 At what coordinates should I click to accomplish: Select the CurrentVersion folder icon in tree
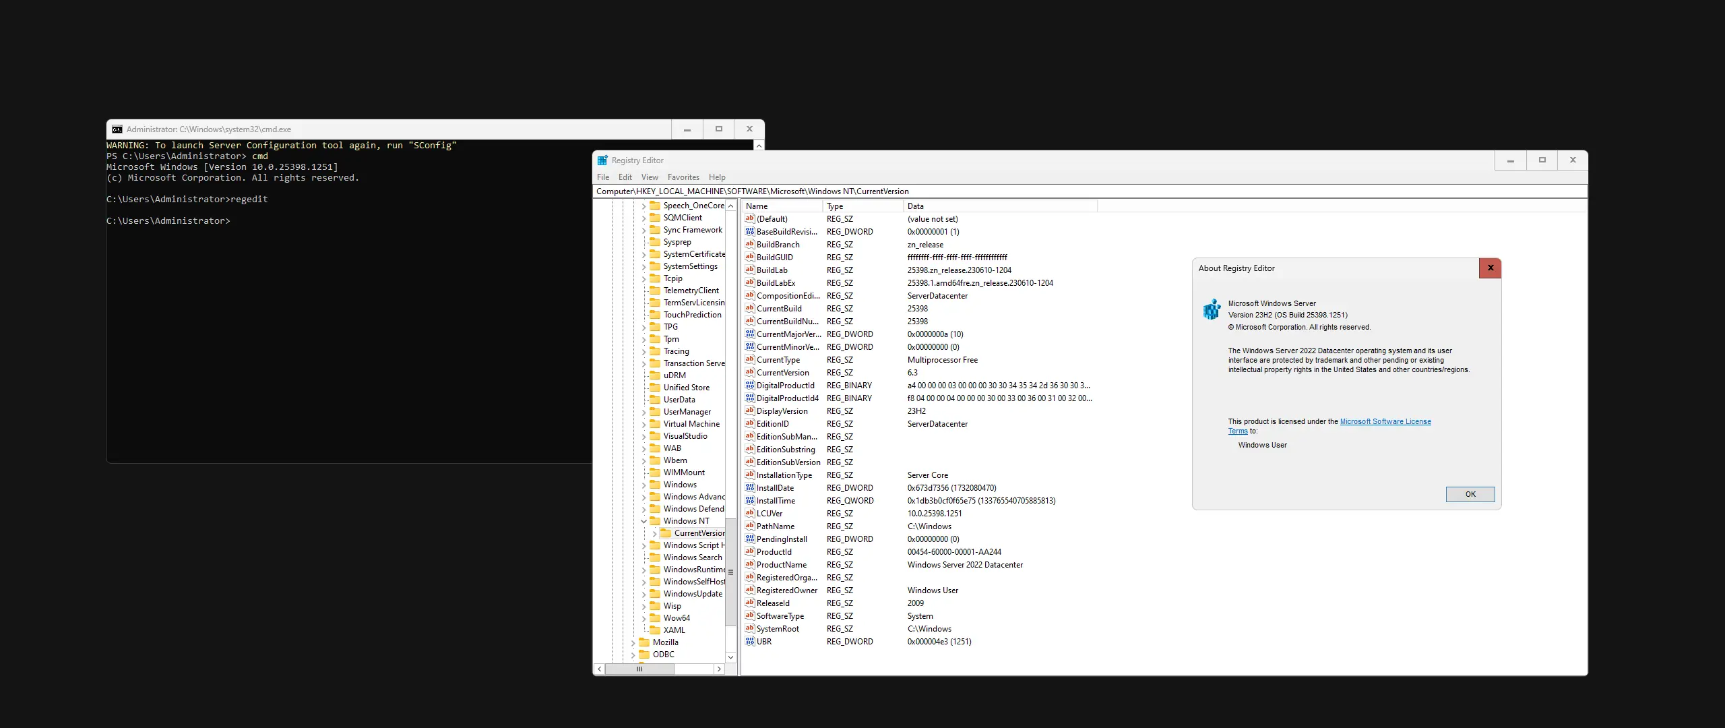666,533
